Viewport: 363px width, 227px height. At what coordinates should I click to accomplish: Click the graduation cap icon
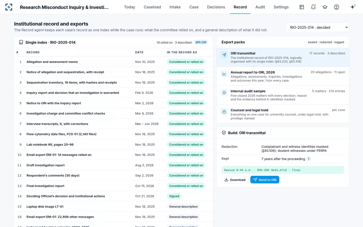(x=325, y=7)
